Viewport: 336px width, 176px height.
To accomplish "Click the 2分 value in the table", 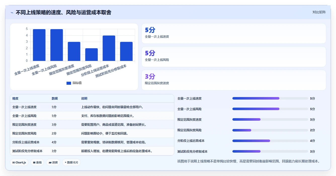I will coord(54,134).
